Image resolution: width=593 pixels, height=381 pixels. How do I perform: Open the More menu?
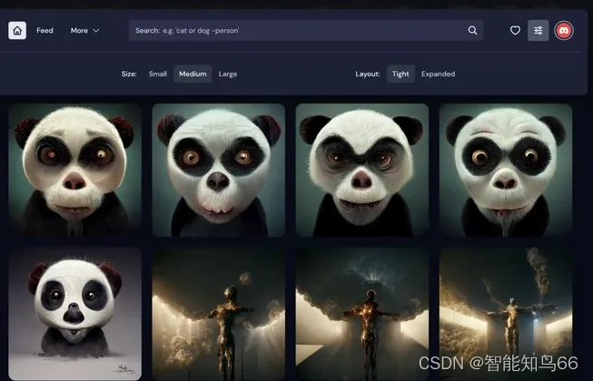click(x=80, y=30)
